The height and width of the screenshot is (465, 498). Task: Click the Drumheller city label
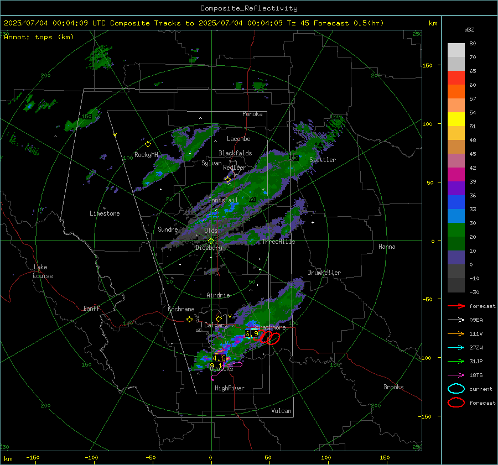tap(324, 273)
